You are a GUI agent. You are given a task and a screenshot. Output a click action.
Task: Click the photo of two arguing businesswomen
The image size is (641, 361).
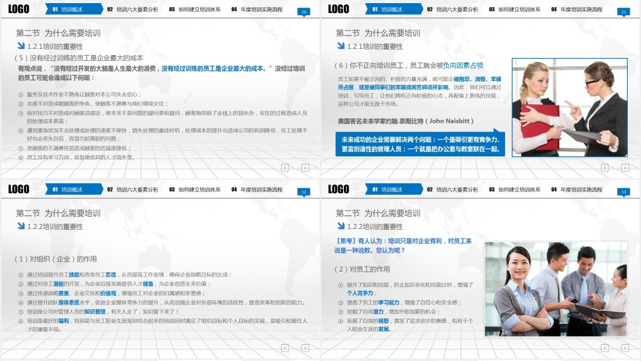[570, 108]
